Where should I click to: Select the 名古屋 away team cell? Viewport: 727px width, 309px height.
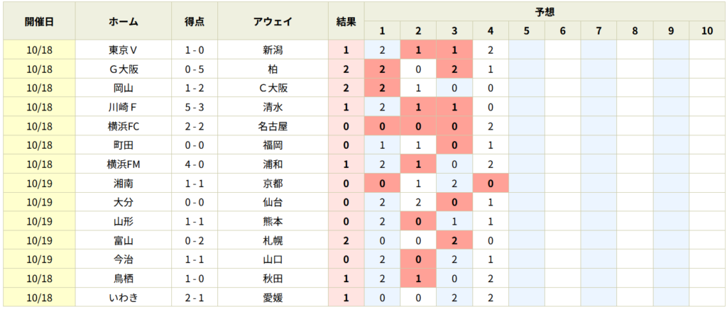[x=273, y=126]
